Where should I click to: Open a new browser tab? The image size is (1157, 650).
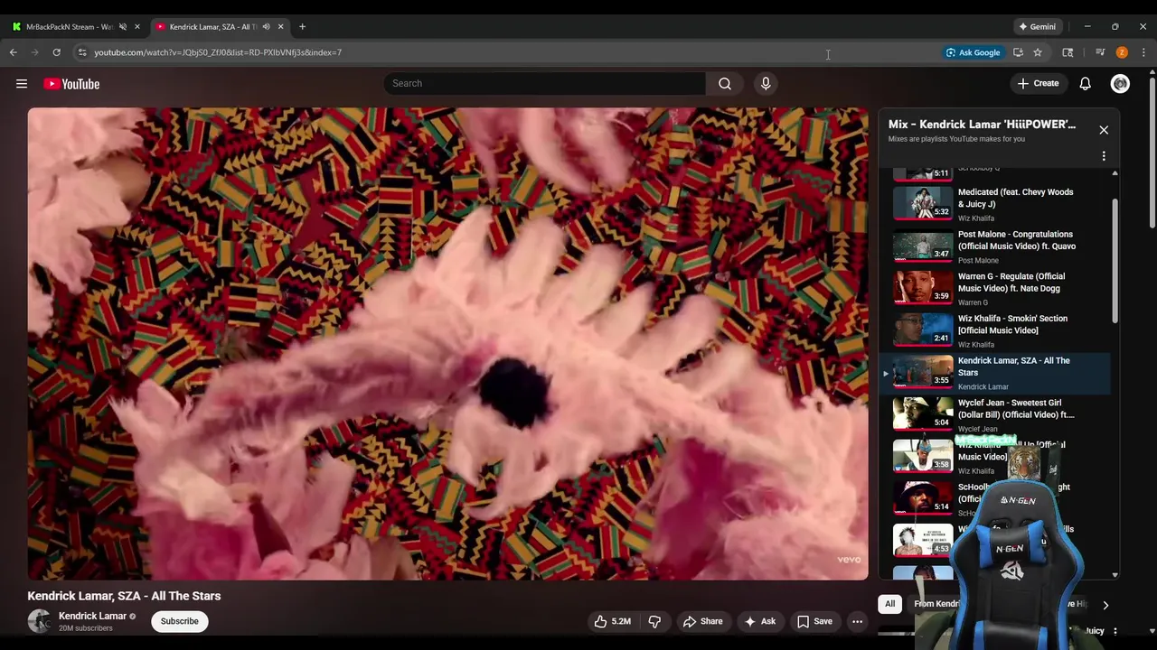click(x=302, y=27)
